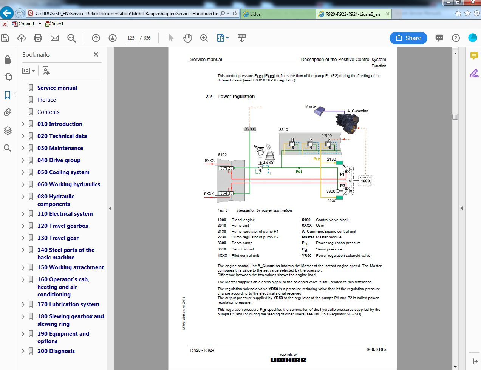This screenshot has width=481, height=370.
Task: Click the browser Forward button
Action: [x=20, y=13]
